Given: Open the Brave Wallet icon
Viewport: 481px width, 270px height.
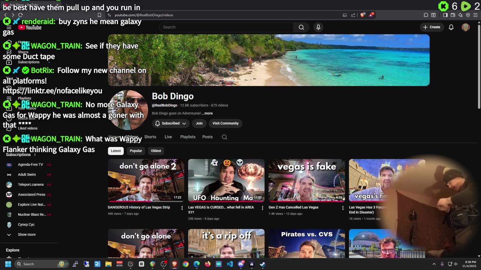Looking at the screenshot, I should coord(453,15).
